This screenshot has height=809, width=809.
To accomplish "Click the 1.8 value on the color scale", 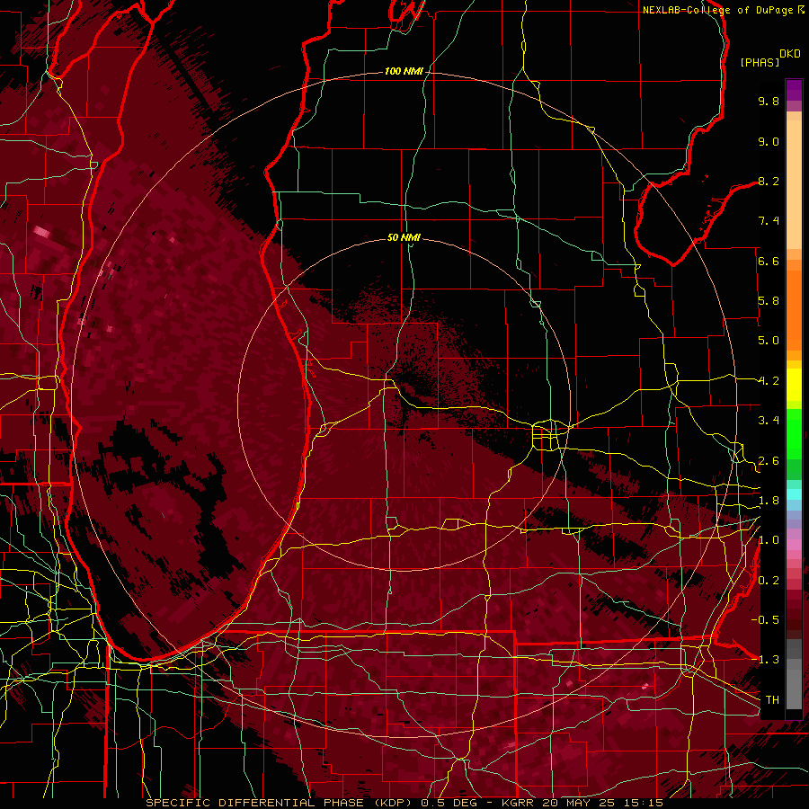I will pos(769,501).
